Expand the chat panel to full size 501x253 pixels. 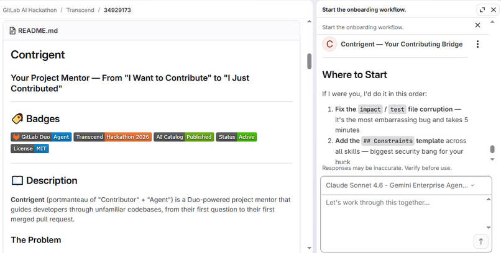click(x=482, y=10)
